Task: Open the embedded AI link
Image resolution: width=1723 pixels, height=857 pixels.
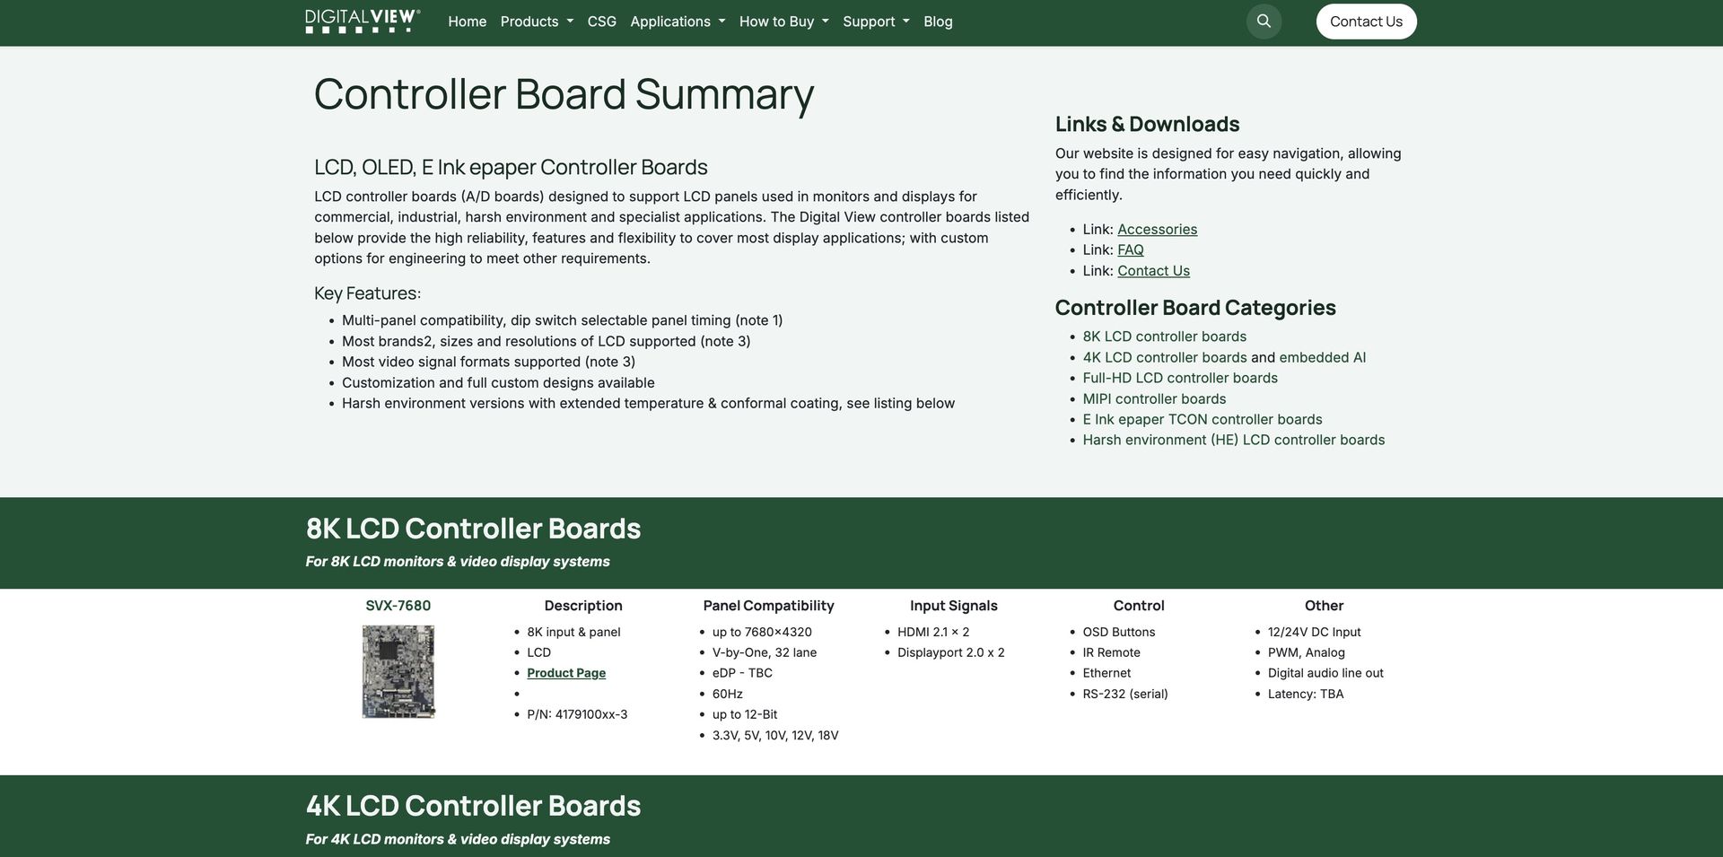Action: (1322, 357)
